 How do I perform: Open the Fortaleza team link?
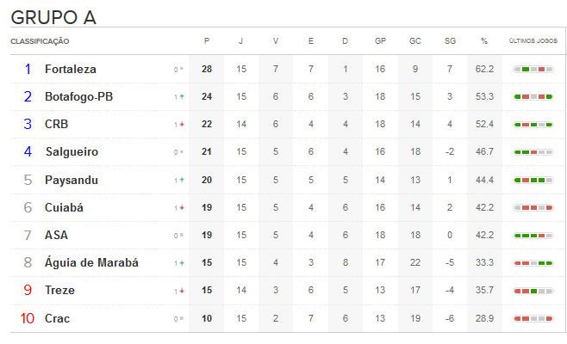[71, 69]
